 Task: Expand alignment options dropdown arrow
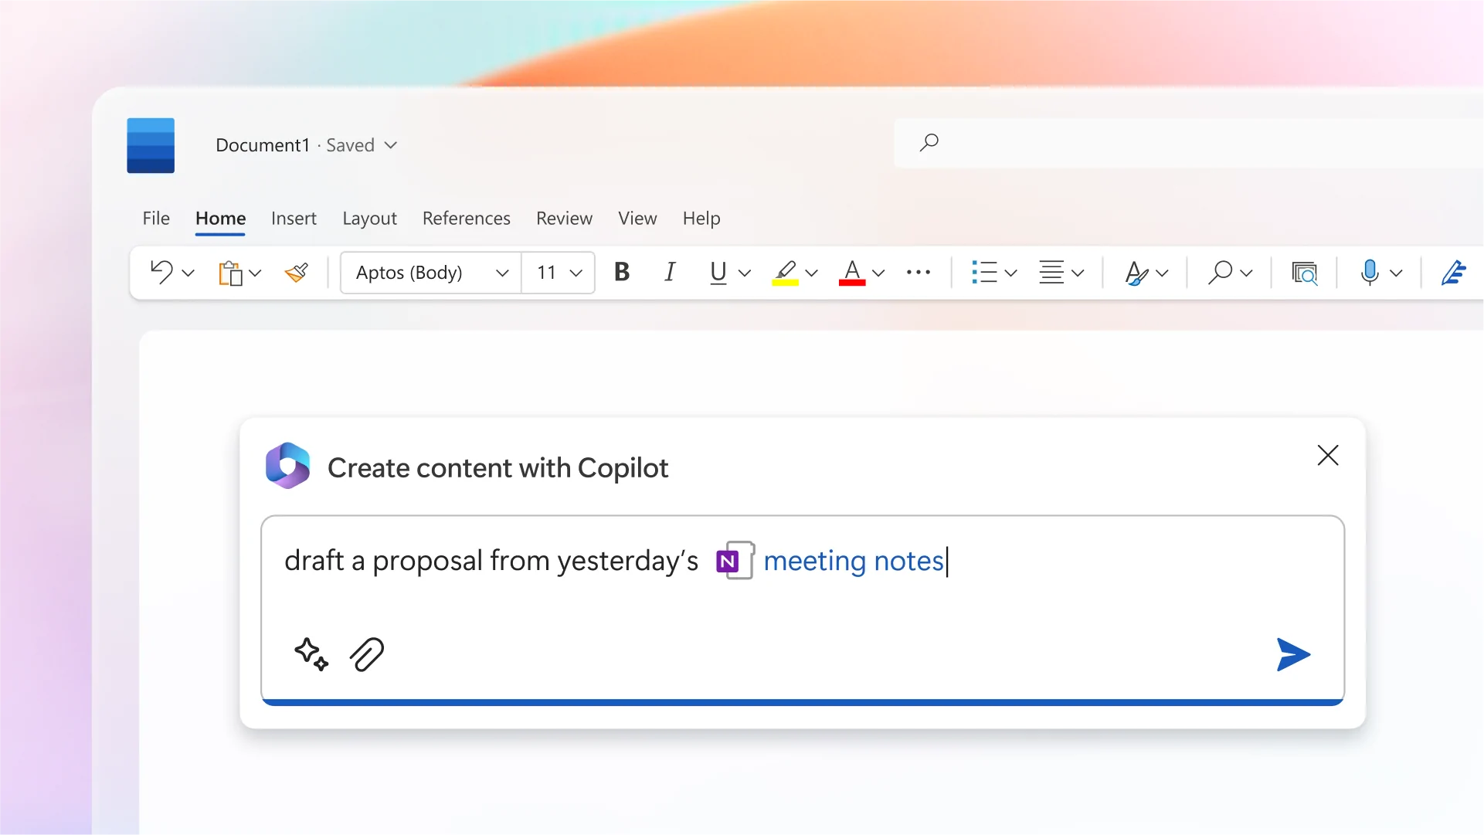coord(1078,273)
